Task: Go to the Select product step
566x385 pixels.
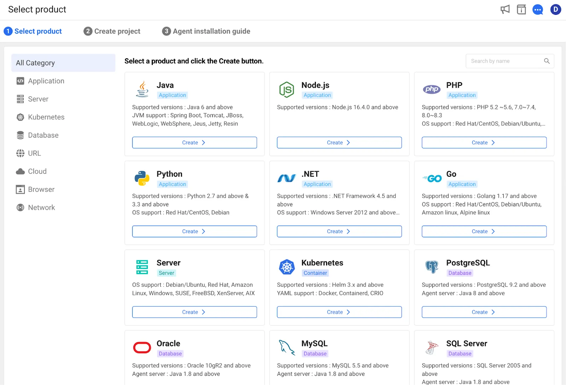Action: [33, 31]
